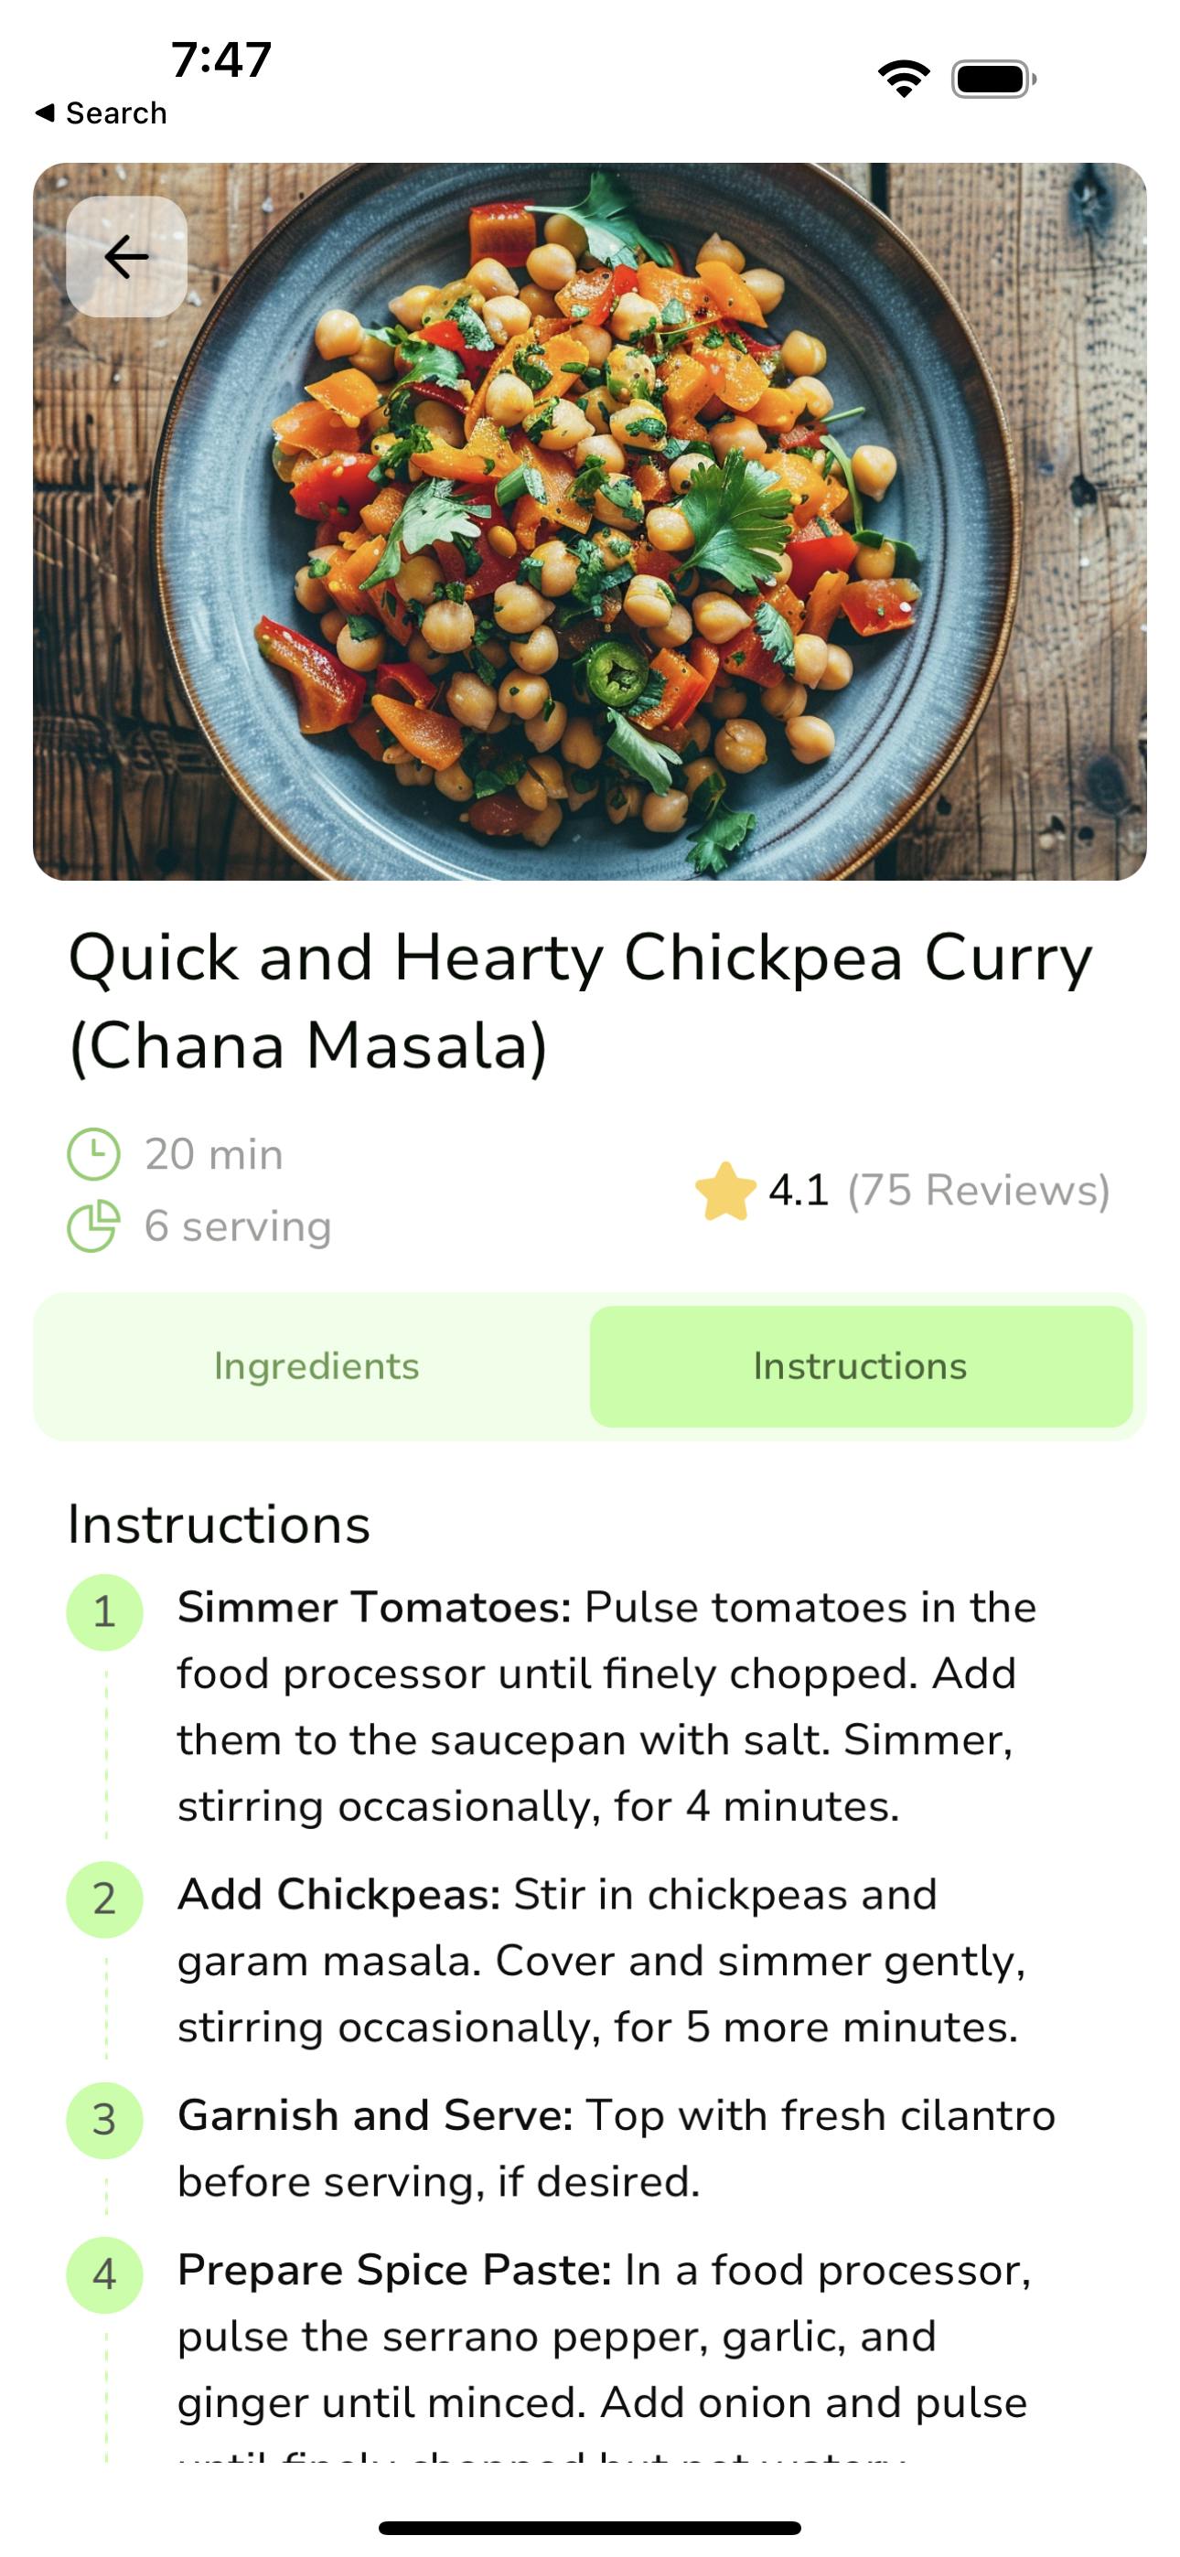Tap step 3 number circle
Image resolution: width=1180 pixels, height=2557 pixels.
click(104, 2120)
